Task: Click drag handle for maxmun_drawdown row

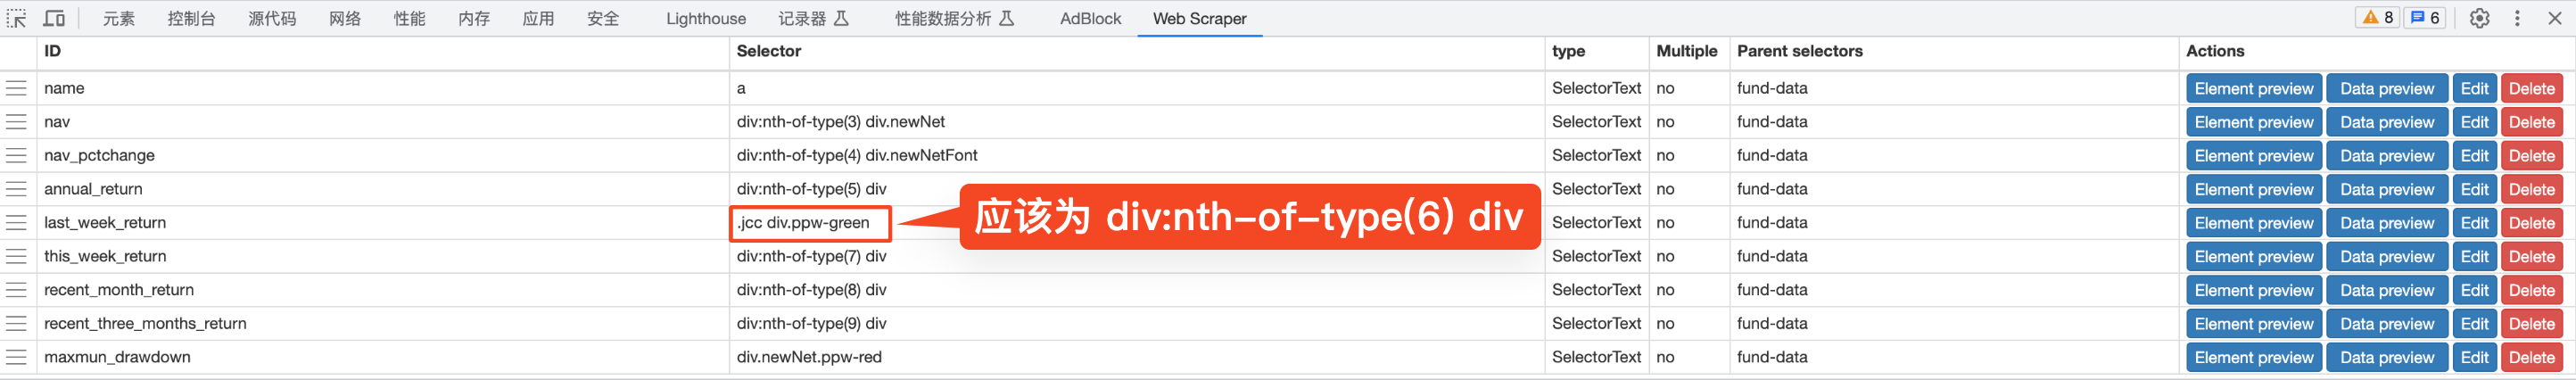Action: pyautogui.click(x=17, y=357)
